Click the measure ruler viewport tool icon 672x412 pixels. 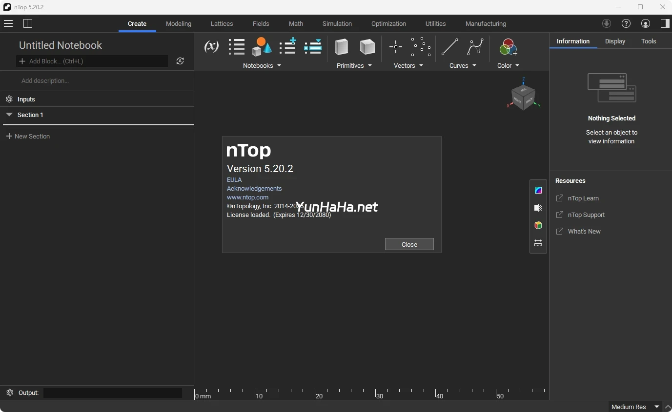[538, 243]
